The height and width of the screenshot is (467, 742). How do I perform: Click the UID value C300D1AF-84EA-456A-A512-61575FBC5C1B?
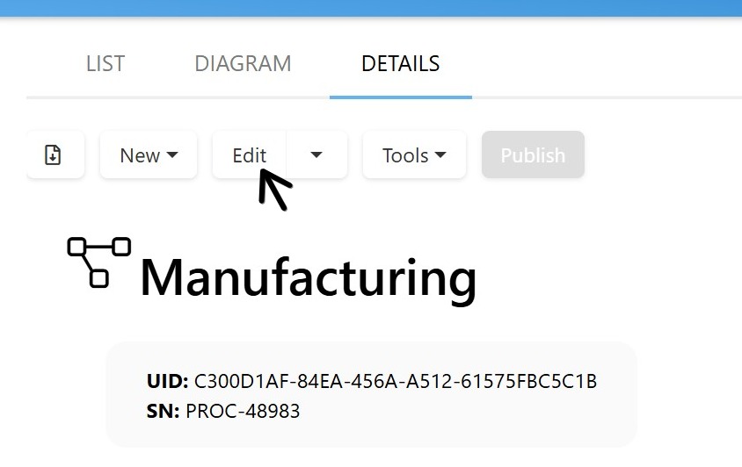click(396, 381)
